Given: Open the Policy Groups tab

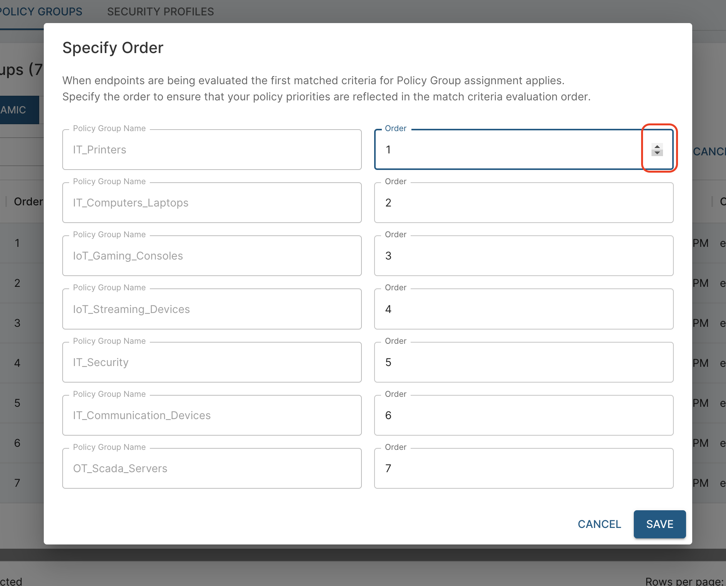Looking at the screenshot, I should point(41,12).
